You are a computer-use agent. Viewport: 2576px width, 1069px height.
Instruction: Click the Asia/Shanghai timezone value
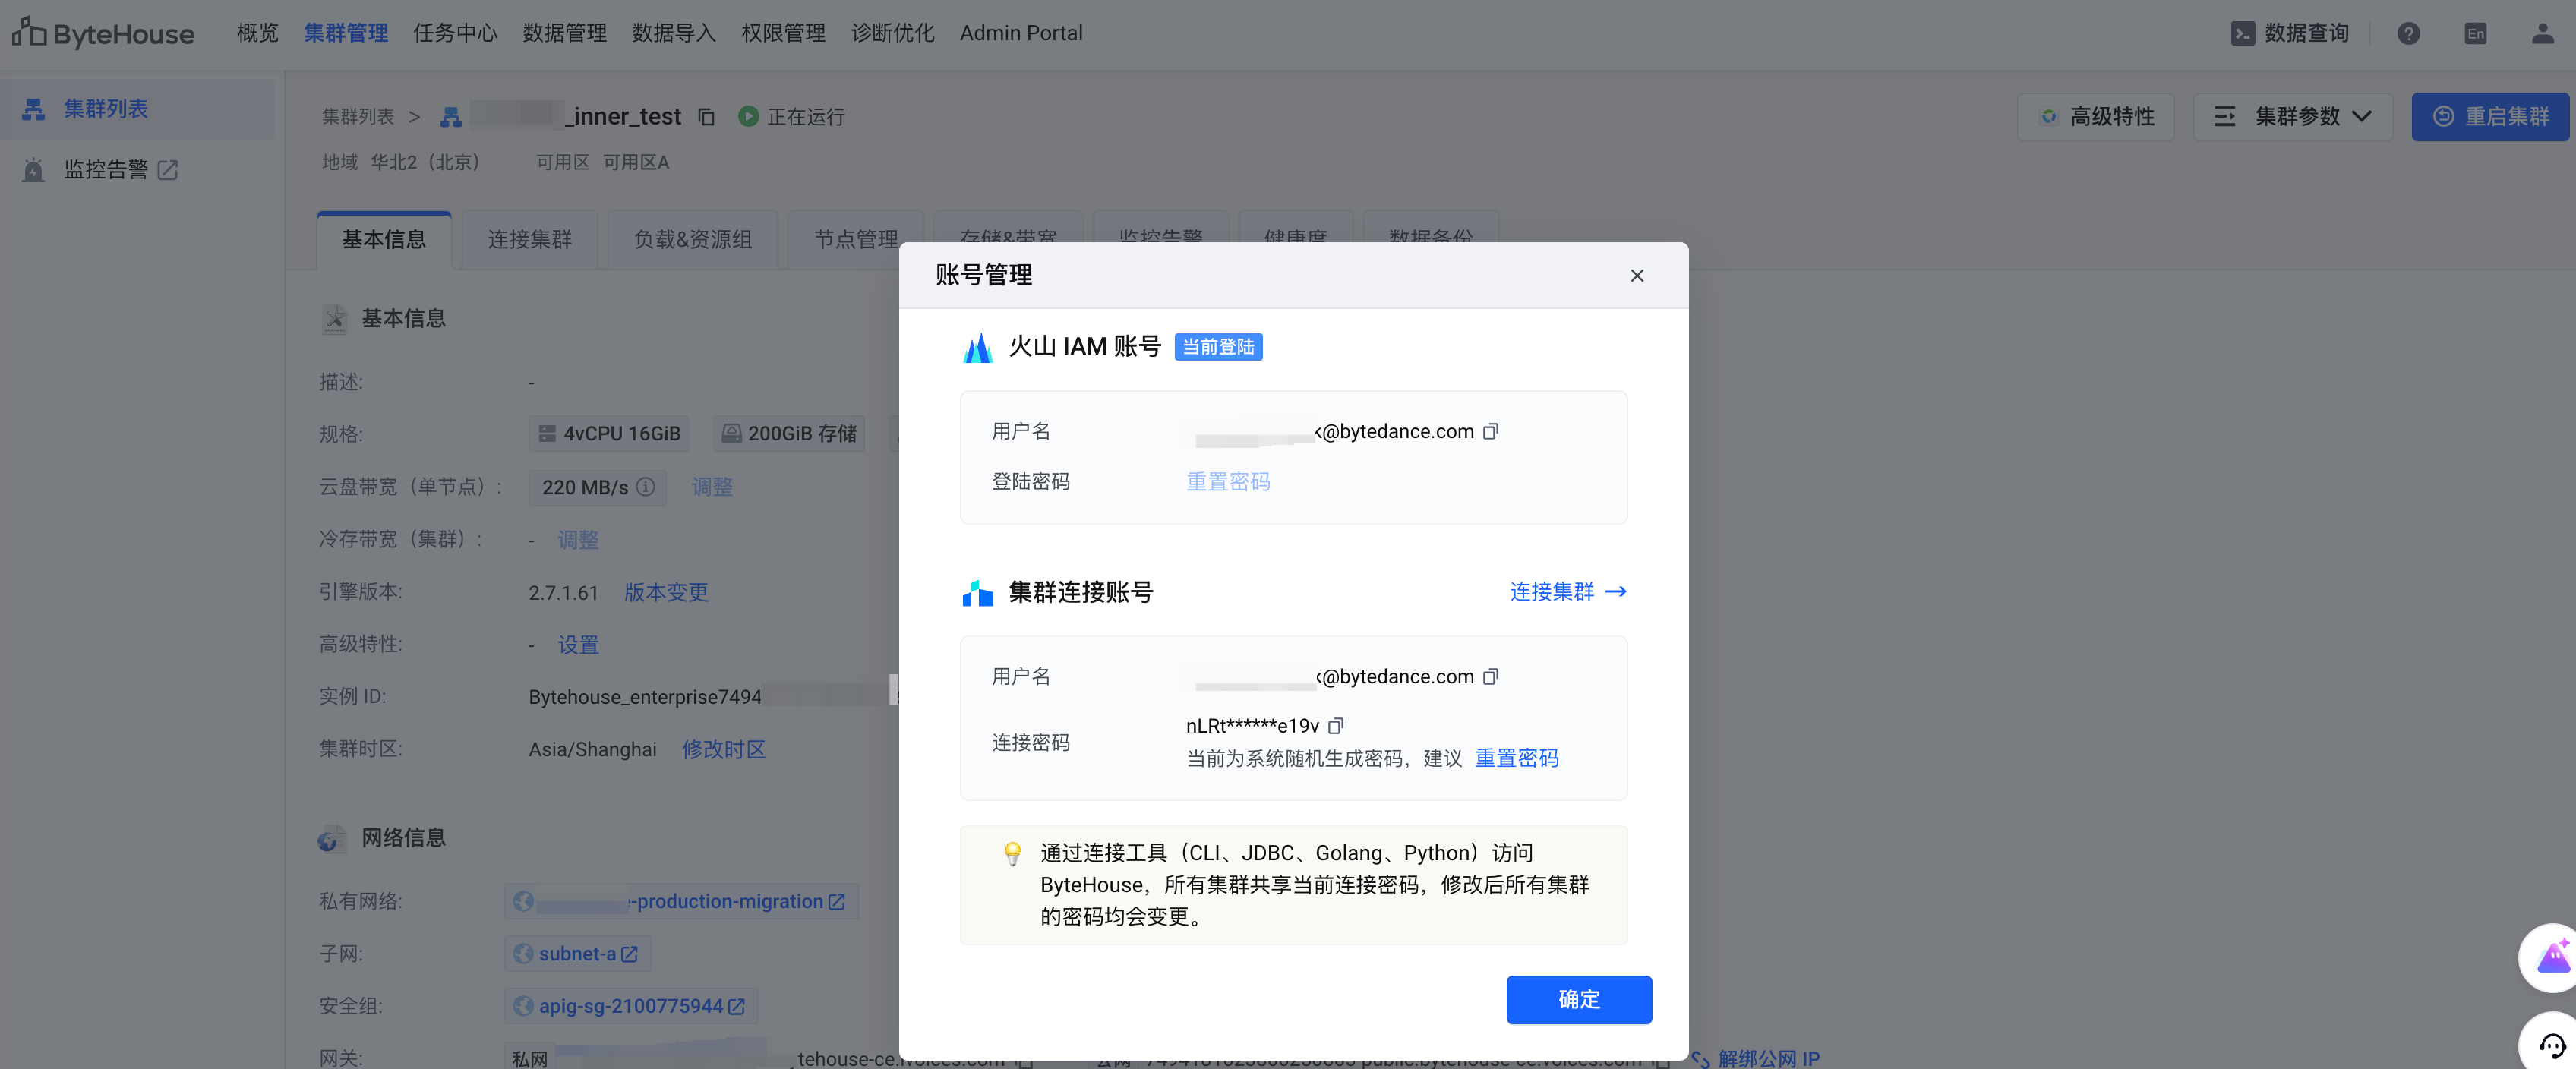[x=593, y=749]
